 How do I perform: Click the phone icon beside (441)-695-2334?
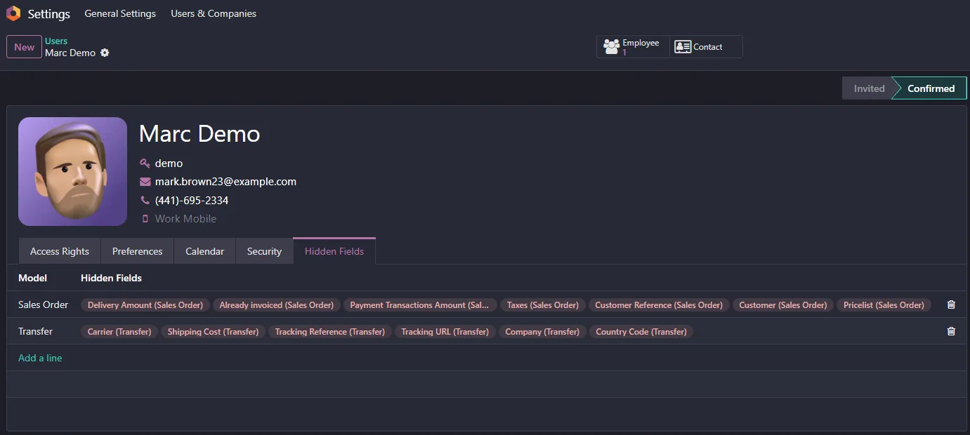145,200
